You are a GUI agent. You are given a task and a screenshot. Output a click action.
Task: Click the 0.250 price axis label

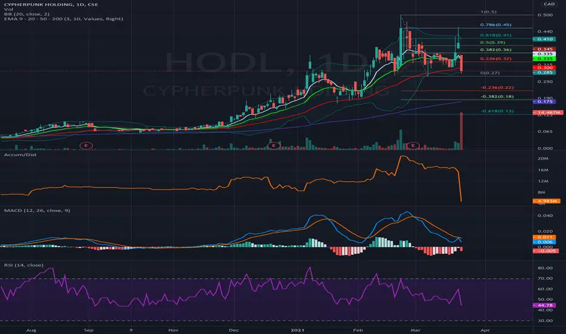[x=545, y=81]
